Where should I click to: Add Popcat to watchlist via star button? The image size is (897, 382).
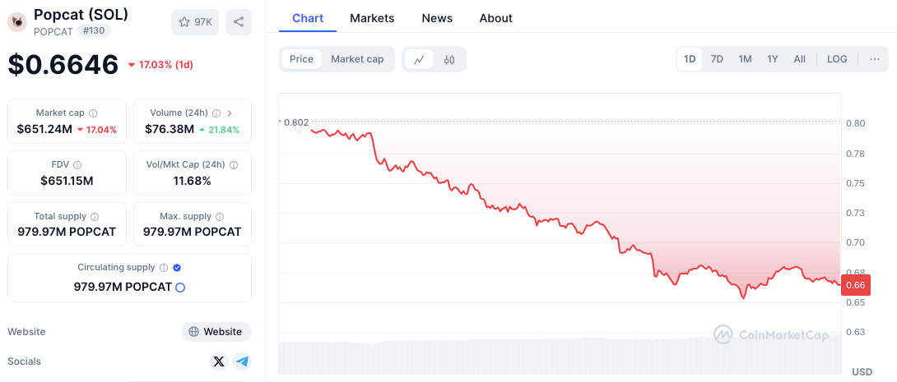pos(195,22)
